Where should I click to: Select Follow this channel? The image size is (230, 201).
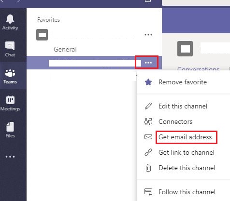187,192
